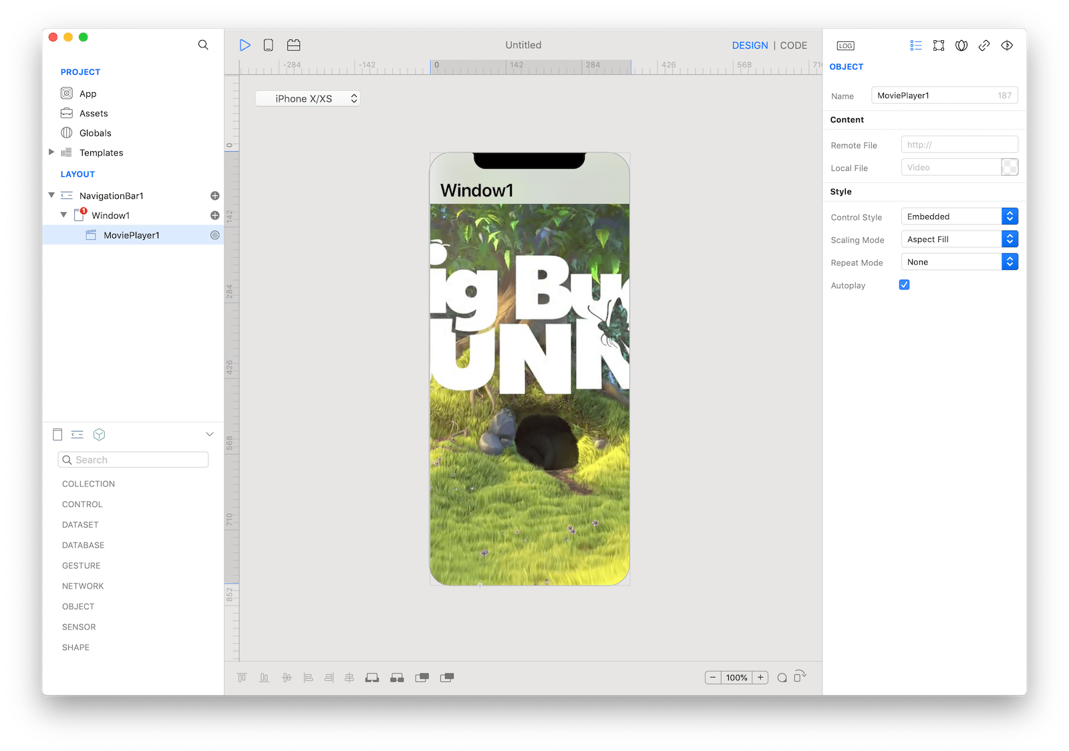This screenshot has height=751, width=1069.
Task: Click the Local File video field
Action: 951,167
